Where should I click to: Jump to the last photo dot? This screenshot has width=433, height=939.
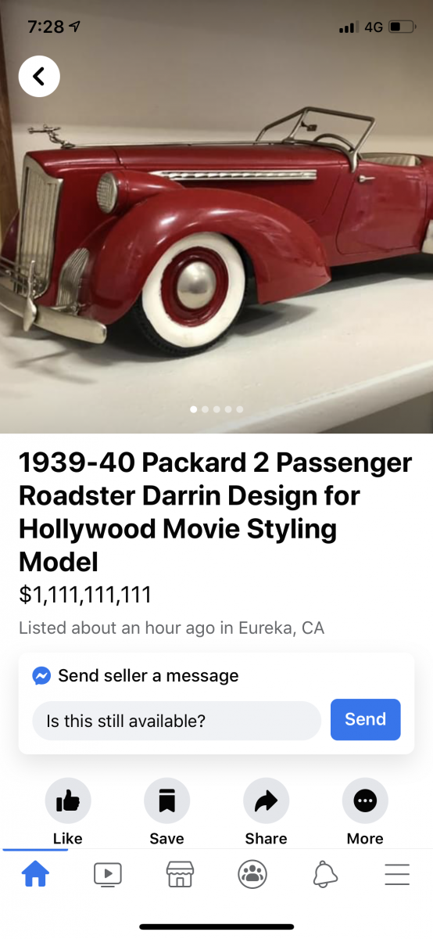[x=239, y=409]
